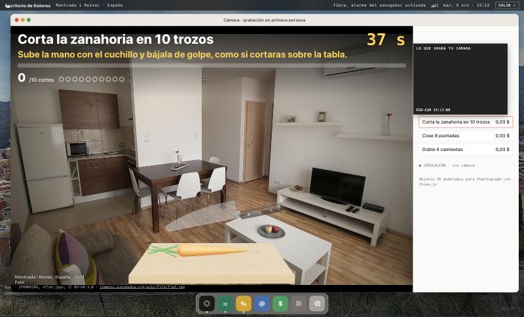Open the commons.wikimedia.org Flat.jpg link
The height and width of the screenshot is (317, 524).
coord(142,287)
